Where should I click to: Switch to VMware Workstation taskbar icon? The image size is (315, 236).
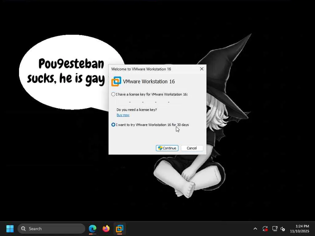click(120, 229)
